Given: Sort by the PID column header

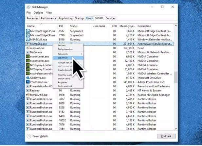Looking at the screenshot, I should pyautogui.click(x=63, y=26).
